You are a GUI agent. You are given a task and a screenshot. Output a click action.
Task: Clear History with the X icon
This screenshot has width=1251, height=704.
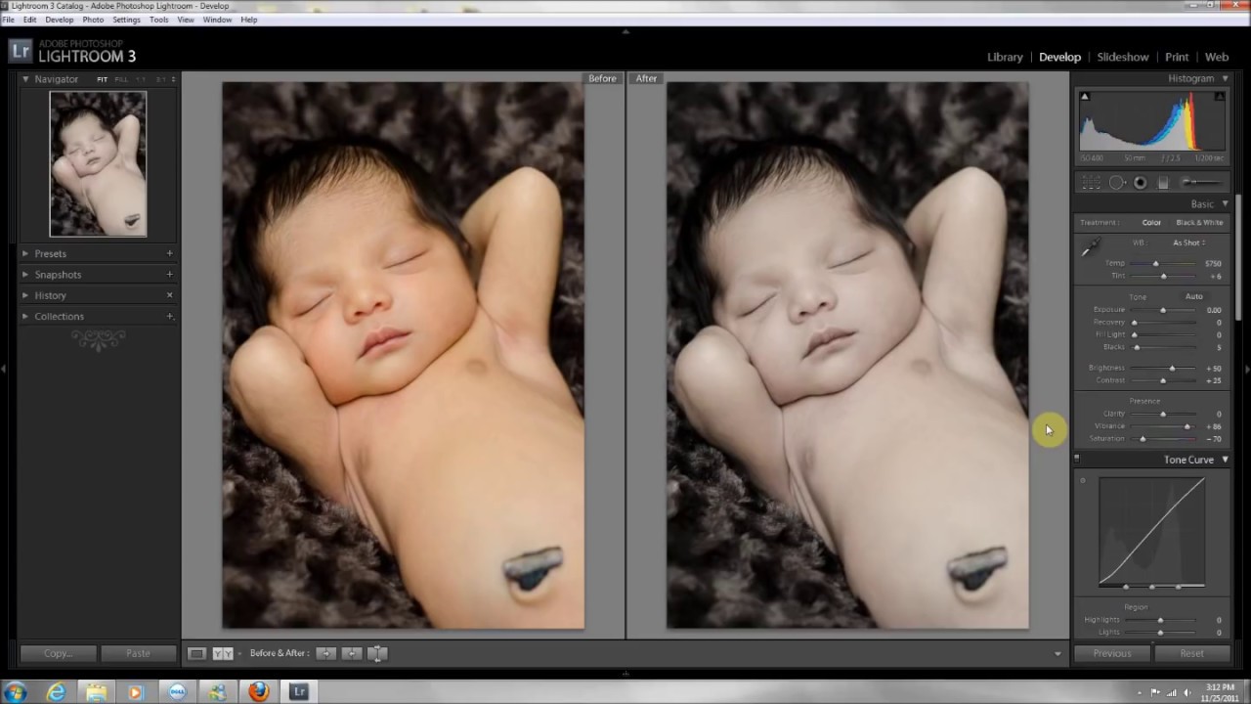pos(169,295)
